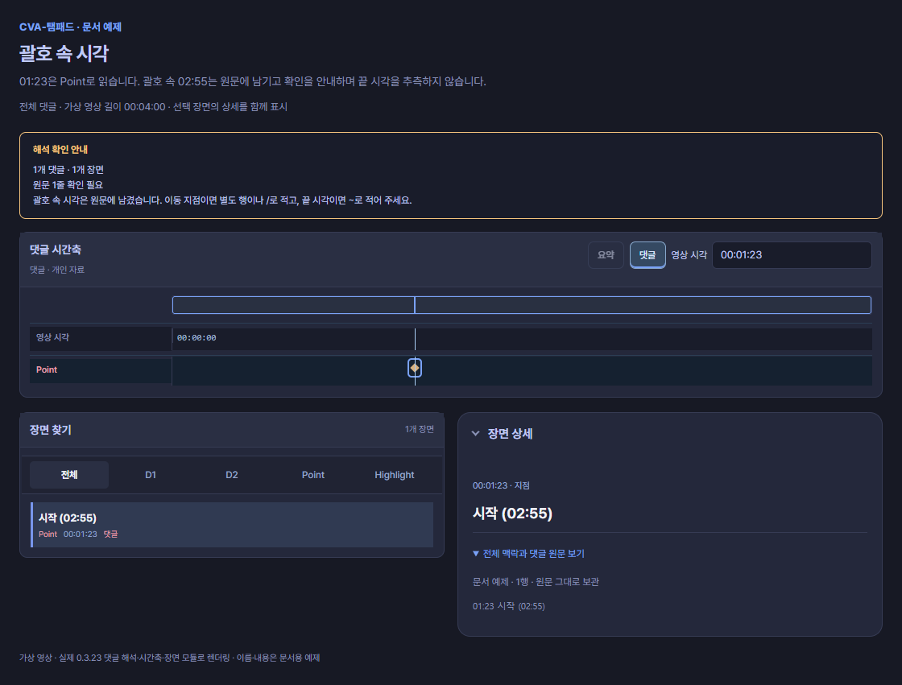Click the 문서 예제 · 1행 · 원문 그대로 보관 line
This screenshot has width=902, height=685.
(x=536, y=581)
